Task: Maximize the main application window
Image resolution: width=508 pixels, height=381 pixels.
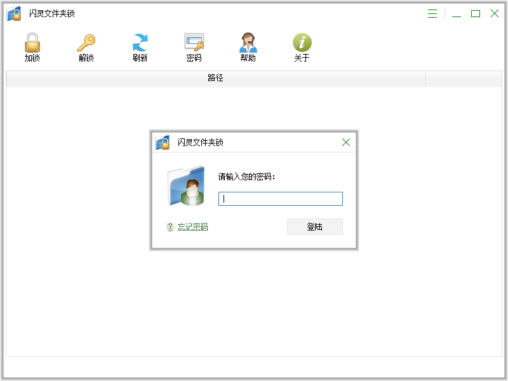Action: pos(475,14)
